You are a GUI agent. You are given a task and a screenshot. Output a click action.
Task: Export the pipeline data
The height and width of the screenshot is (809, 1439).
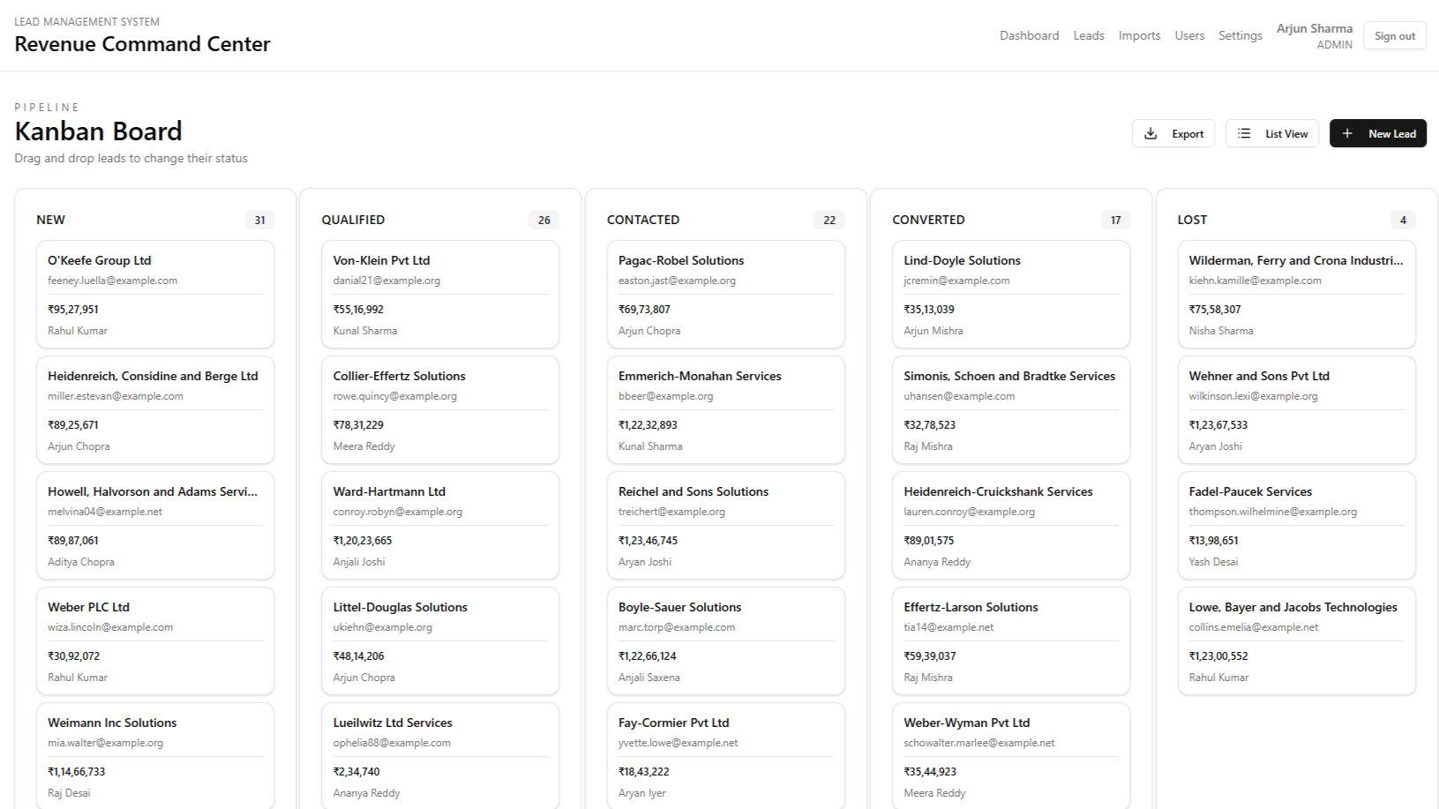pyautogui.click(x=1173, y=133)
